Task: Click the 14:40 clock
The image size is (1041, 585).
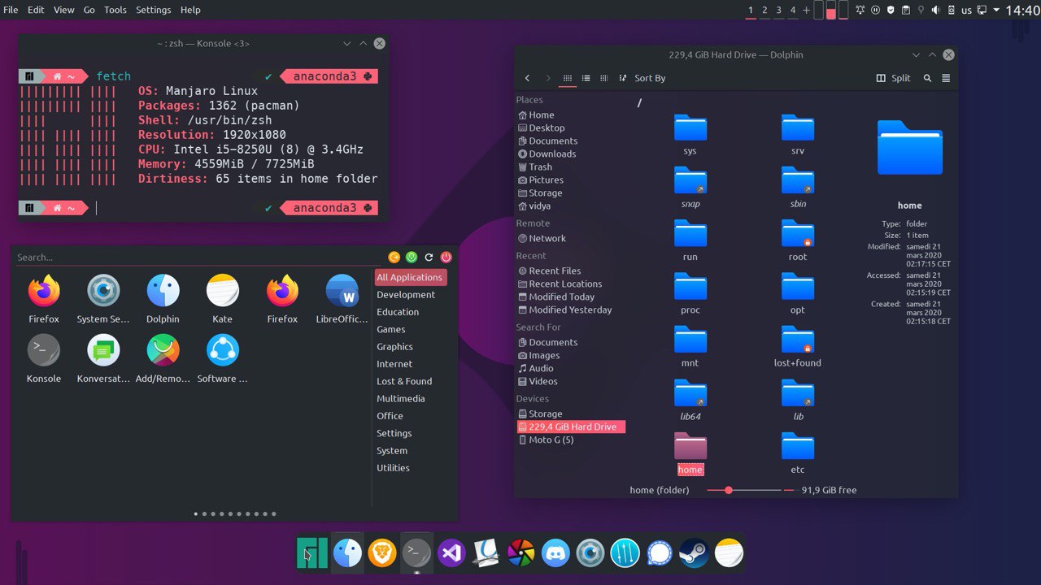Action: [1022, 11]
